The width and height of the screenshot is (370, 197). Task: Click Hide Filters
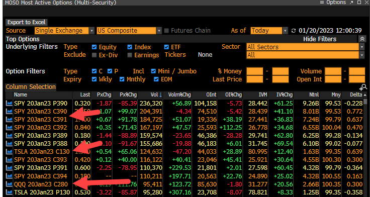(x=320, y=39)
